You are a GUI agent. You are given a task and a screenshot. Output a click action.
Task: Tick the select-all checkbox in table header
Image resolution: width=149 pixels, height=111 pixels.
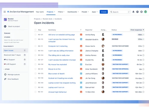(35, 30)
